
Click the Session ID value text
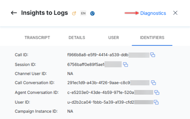click(86, 65)
